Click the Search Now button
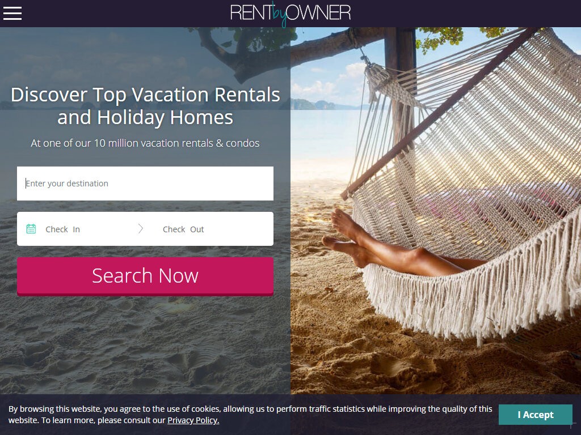The height and width of the screenshot is (435, 581). click(145, 276)
